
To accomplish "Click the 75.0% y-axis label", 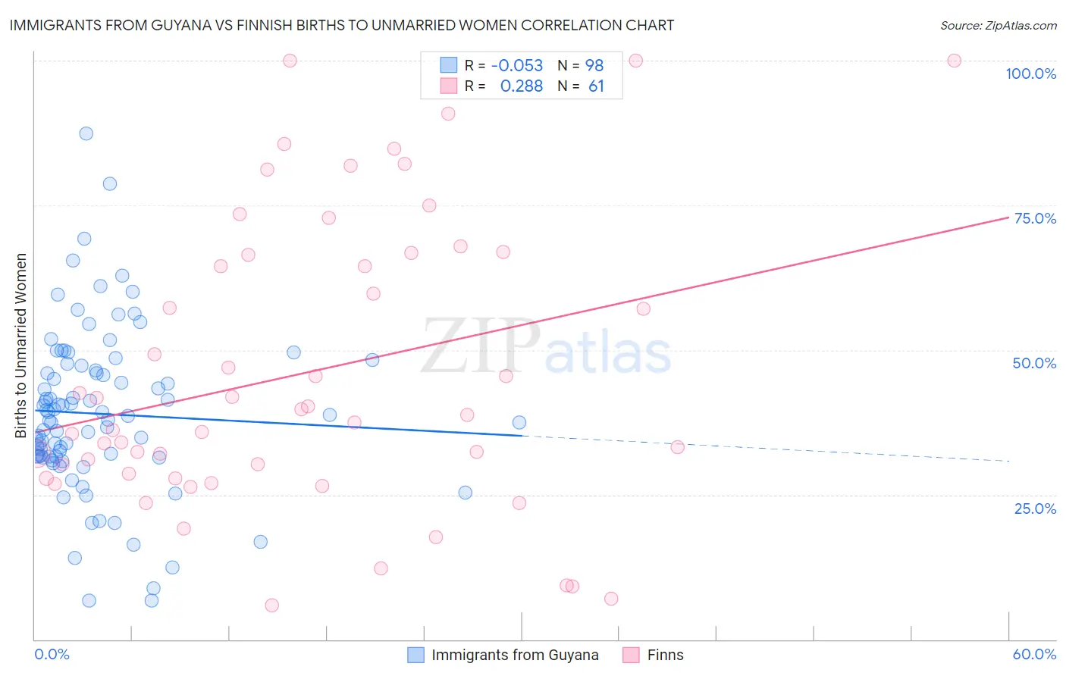I will (1035, 218).
